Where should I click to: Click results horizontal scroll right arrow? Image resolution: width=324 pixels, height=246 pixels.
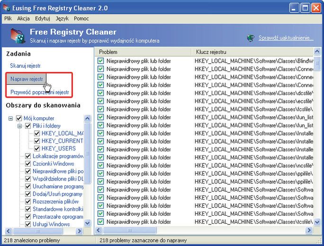point(309,230)
